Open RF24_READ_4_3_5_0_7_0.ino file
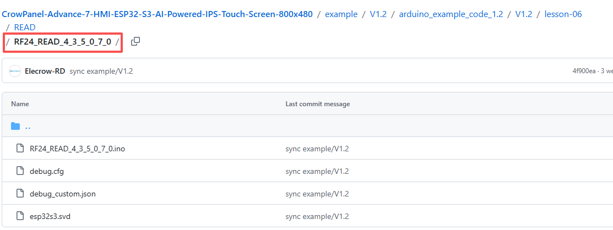Screen dimensions: 613x230 pyautogui.click(x=78, y=149)
